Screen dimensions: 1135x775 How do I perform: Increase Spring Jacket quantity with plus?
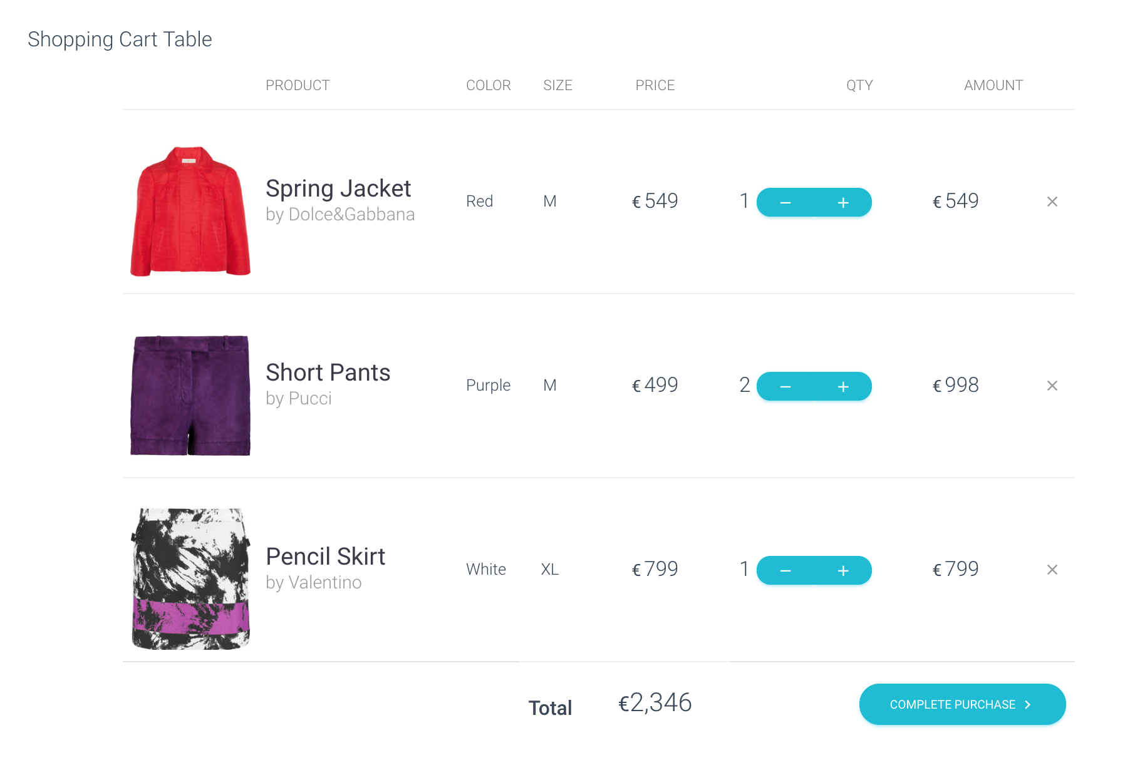(843, 203)
